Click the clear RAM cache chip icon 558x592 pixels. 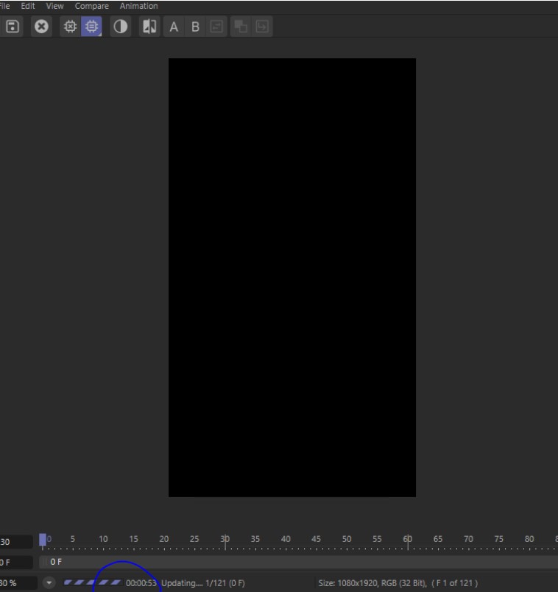(71, 26)
